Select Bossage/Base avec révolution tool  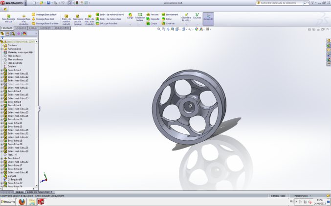pos(23,19)
